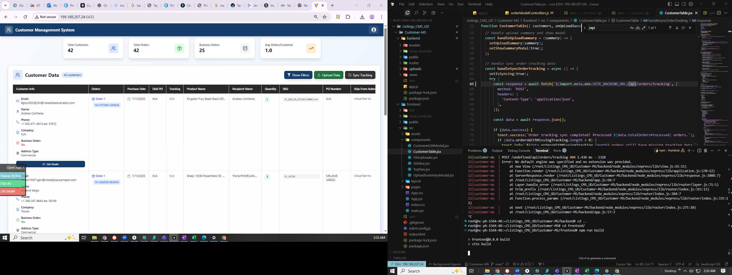The image size is (732, 275).
Task: Close the find widget
Action: click(690, 28)
